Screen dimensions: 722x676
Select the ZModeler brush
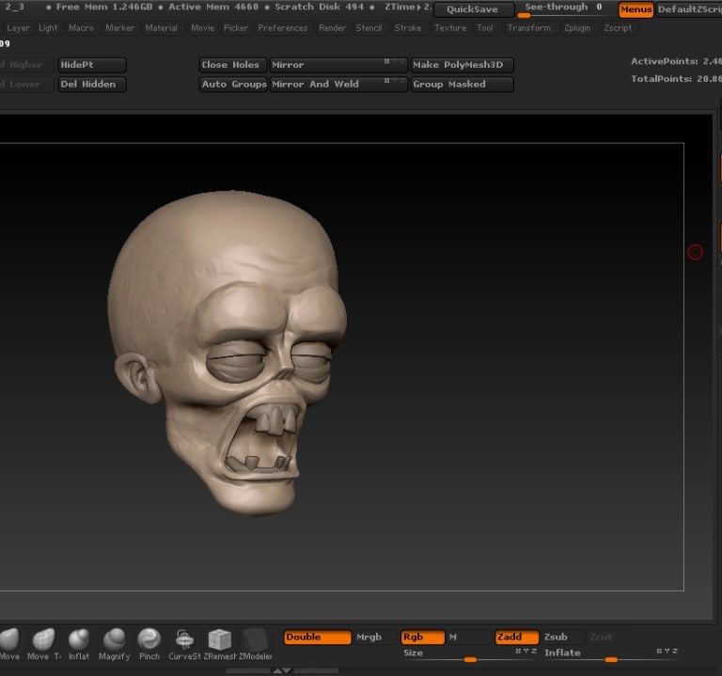pos(255,639)
